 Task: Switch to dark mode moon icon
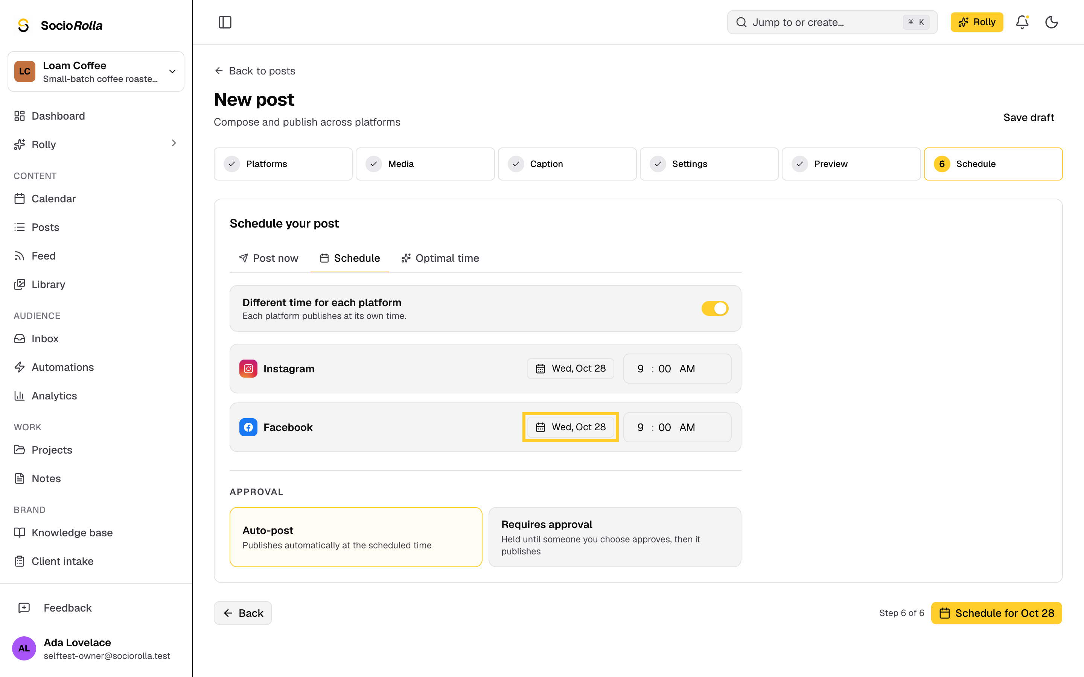tap(1051, 22)
